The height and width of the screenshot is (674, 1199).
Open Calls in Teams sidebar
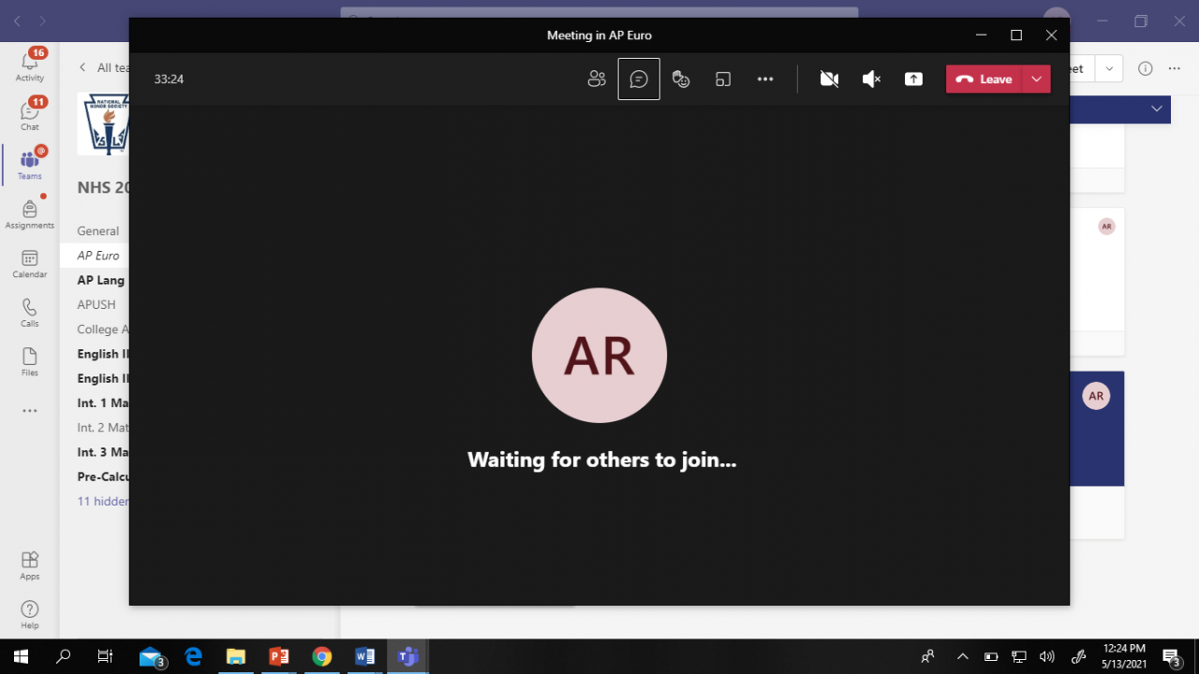30,313
